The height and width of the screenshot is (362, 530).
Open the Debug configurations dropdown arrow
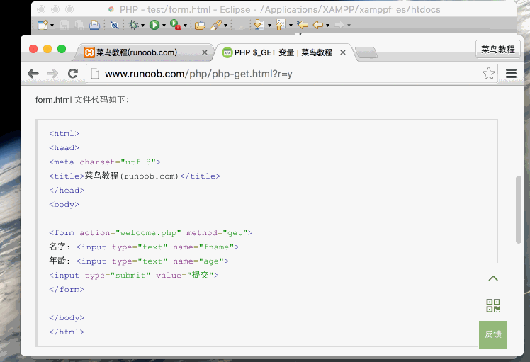click(142, 26)
